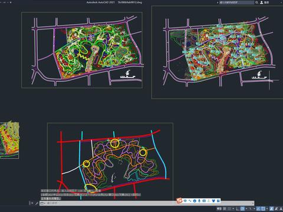This screenshot has width=283, height=212.
Task: Click the microphone icon in Sogou toolbar
Action: [199, 201]
